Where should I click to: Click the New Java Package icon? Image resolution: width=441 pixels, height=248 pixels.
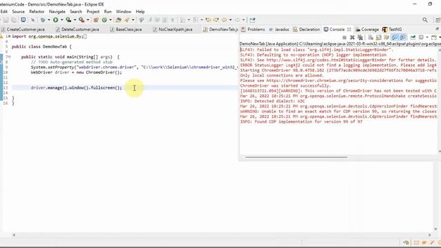point(96,20)
